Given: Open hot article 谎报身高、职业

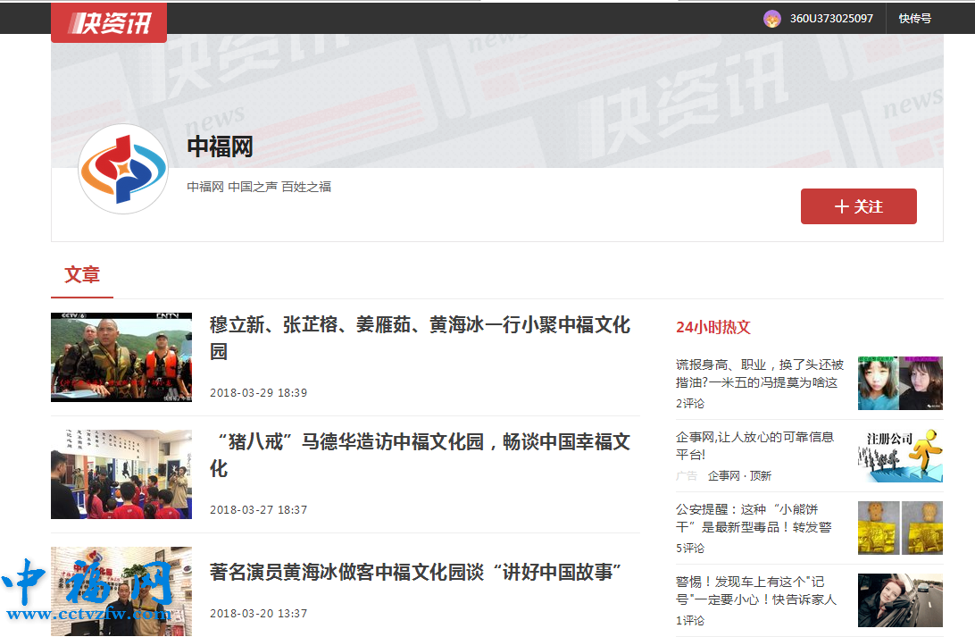Looking at the screenshot, I should click(760, 373).
